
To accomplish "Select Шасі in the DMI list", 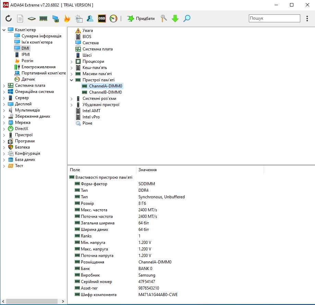I will tap(87, 55).
